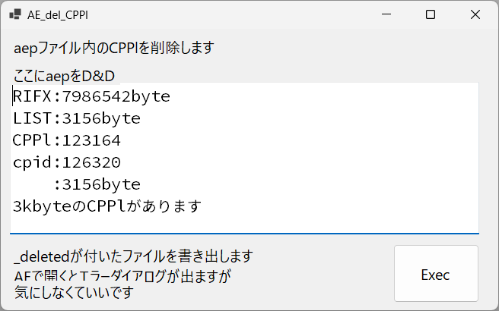Click the AEで開くとエラーダイアログが出ますが text

[x=122, y=276]
